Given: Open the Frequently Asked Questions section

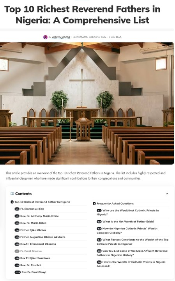Looking at the screenshot, I should tap(115, 204).
